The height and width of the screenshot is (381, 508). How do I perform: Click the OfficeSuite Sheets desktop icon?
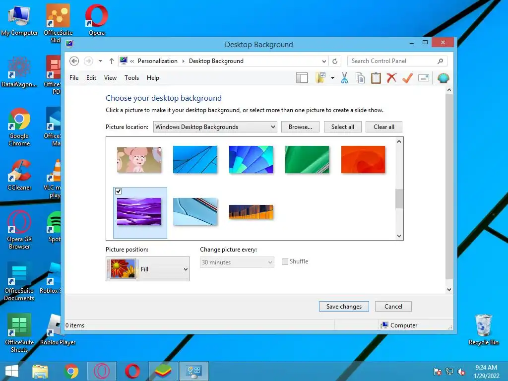click(19, 333)
